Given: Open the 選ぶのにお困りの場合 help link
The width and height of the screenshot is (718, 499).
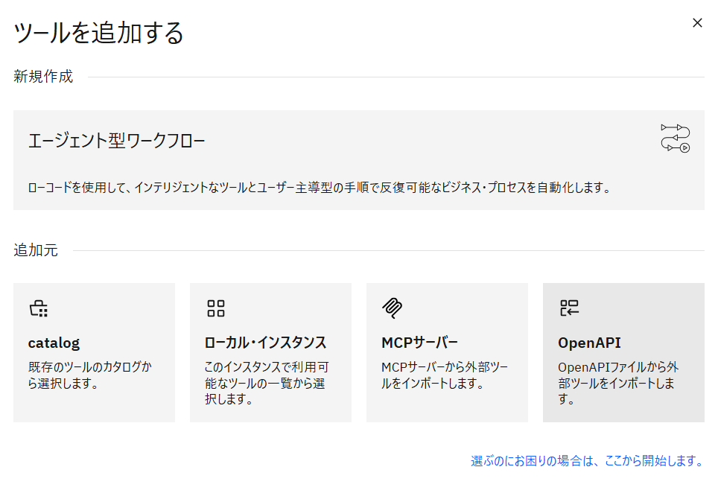Looking at the screenshot, I should (x=587, y=461).
